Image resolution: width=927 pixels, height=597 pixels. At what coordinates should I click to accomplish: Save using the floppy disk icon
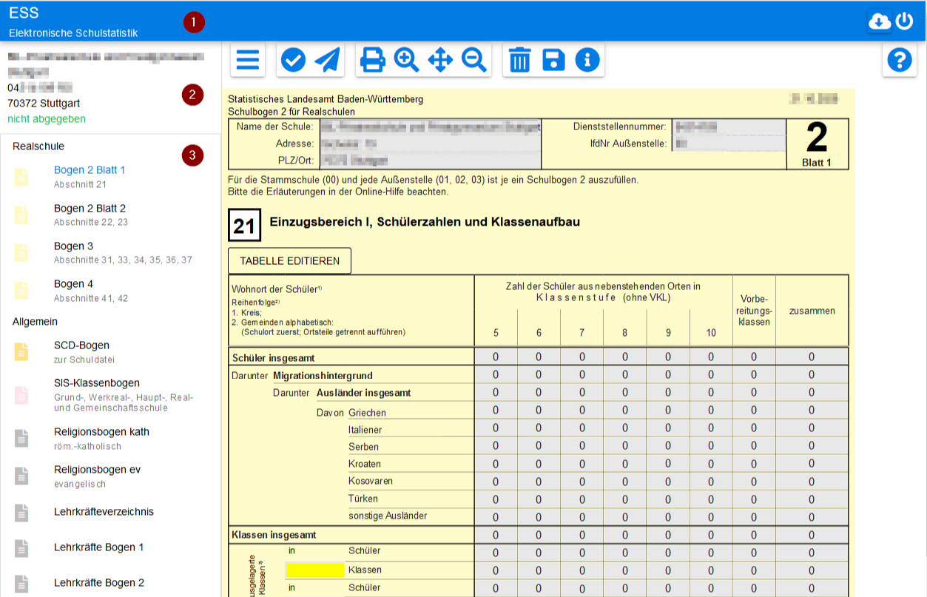pos(553,60)
